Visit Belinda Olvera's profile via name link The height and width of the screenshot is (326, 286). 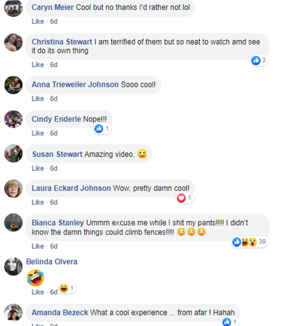[52, 262]
